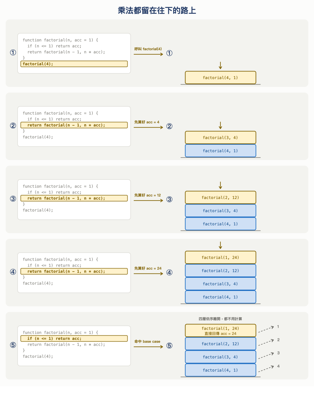Click the '先算好 acc = 24' arrow label
This screenshot has width=314, height=397.
(148, 268)
